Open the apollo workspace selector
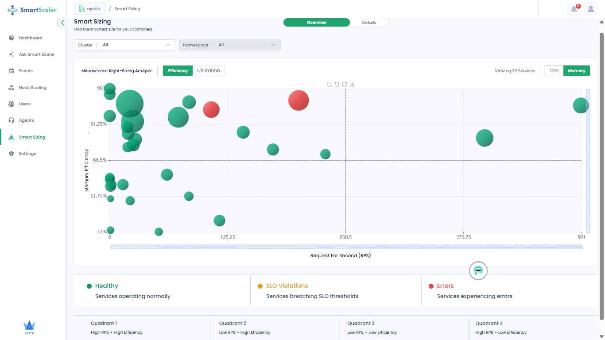 (89, 9)
